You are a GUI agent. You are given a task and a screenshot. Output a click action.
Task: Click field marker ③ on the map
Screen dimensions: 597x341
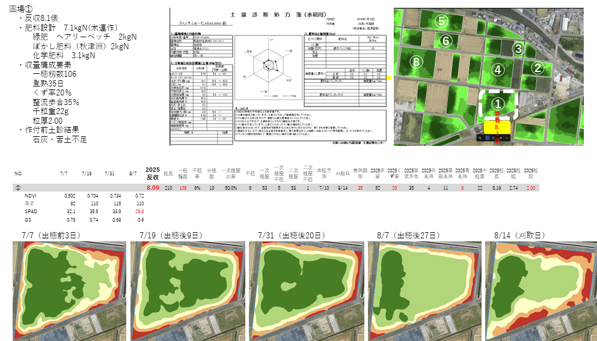click(518, 49)
